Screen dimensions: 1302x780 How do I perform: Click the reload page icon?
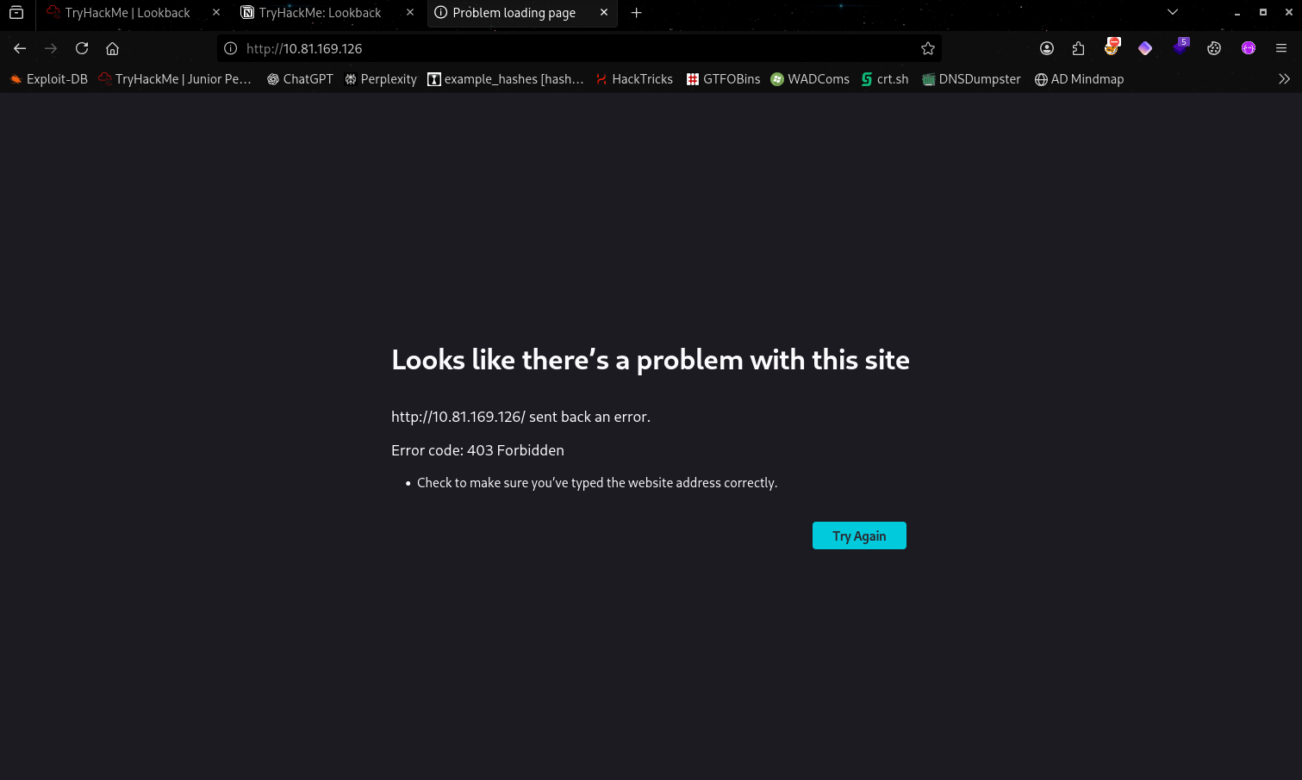pos(82,48)
